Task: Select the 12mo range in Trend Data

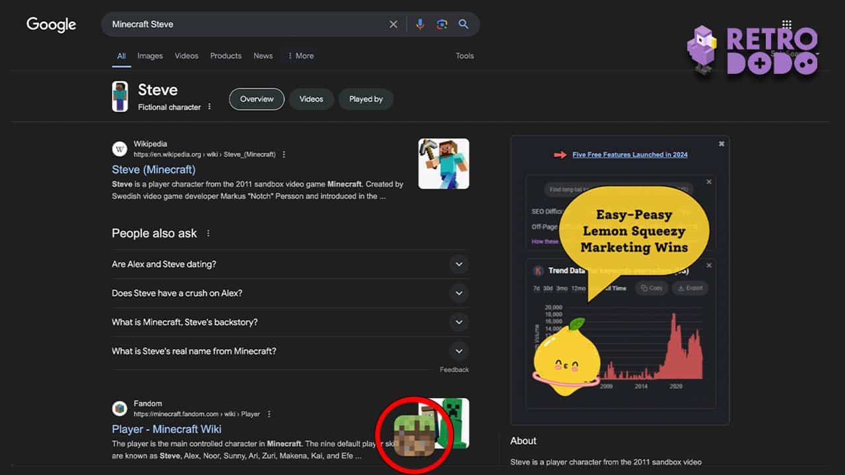Action: click(x=578, y=288)
